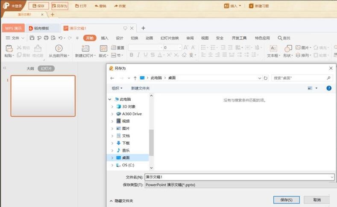
Task: Click the 从当前开始 slideshow play icon
Action: [x=59, y=48]
